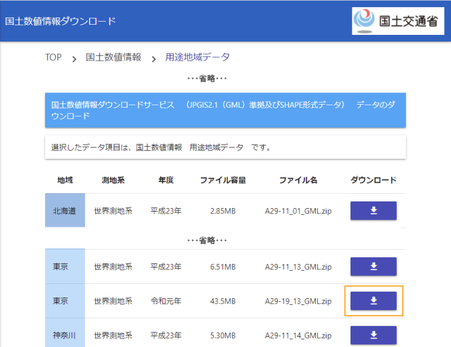This screenshot has height=347, width=451.
Task: Click the 地域 column header
Action: coord(65,180)
